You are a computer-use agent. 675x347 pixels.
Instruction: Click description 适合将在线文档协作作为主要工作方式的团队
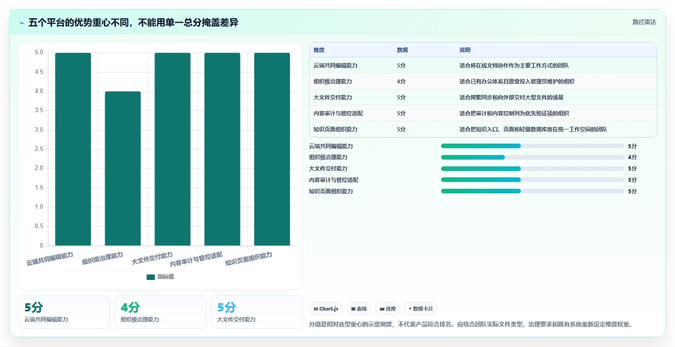514,66
